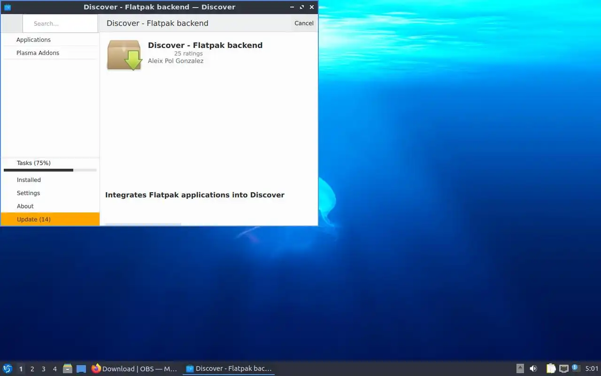Open the Lubuntu start menu icon

pyautogui.click(x=8, y=369)
